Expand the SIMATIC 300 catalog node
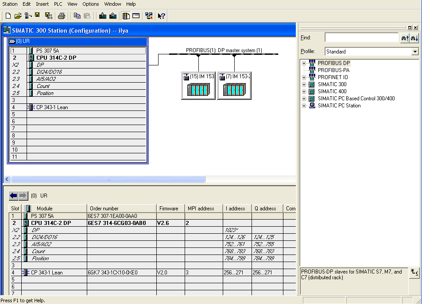The height and width of the screenshot is (304, 422). pos(304,84)
